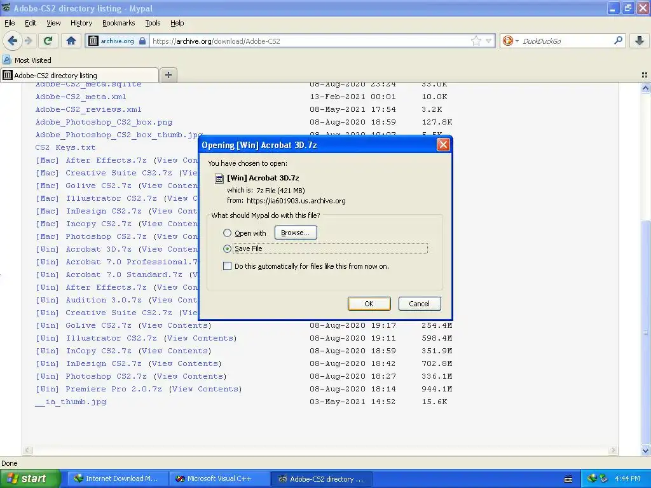Screen dimensions: 651x488
Task: Switch to Microsoft Visual C++ taskbar item
Action: pos(219,479)
